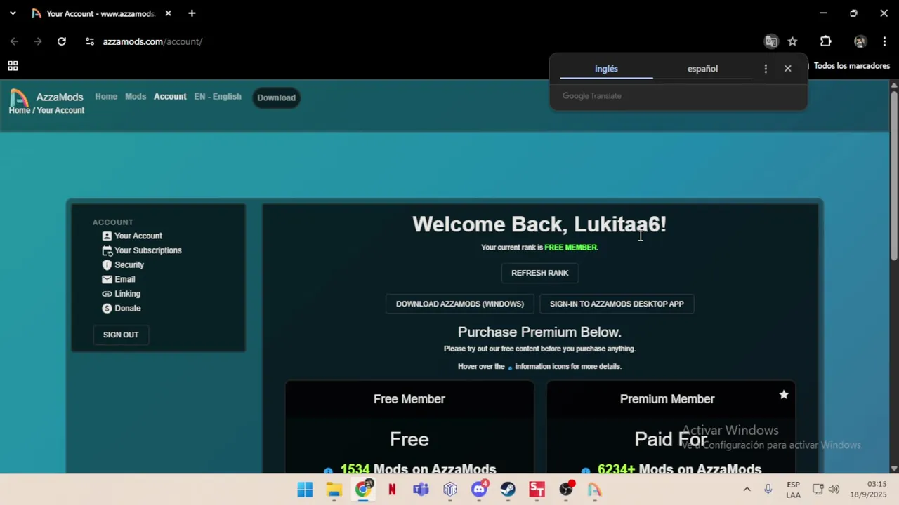This screenshot has width=899, height=505.
Task: Select the inglés tab in Google Translate
Action: pos(606,69)
